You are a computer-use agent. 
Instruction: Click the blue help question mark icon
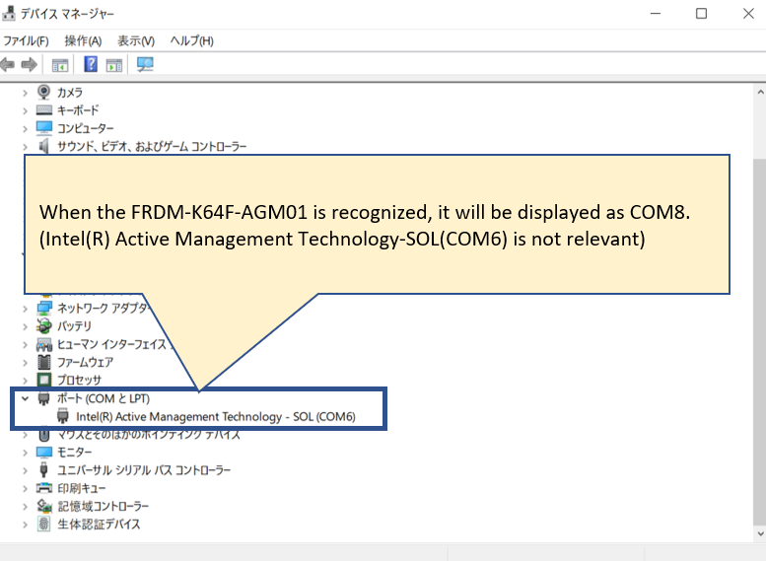pos(91,64)
